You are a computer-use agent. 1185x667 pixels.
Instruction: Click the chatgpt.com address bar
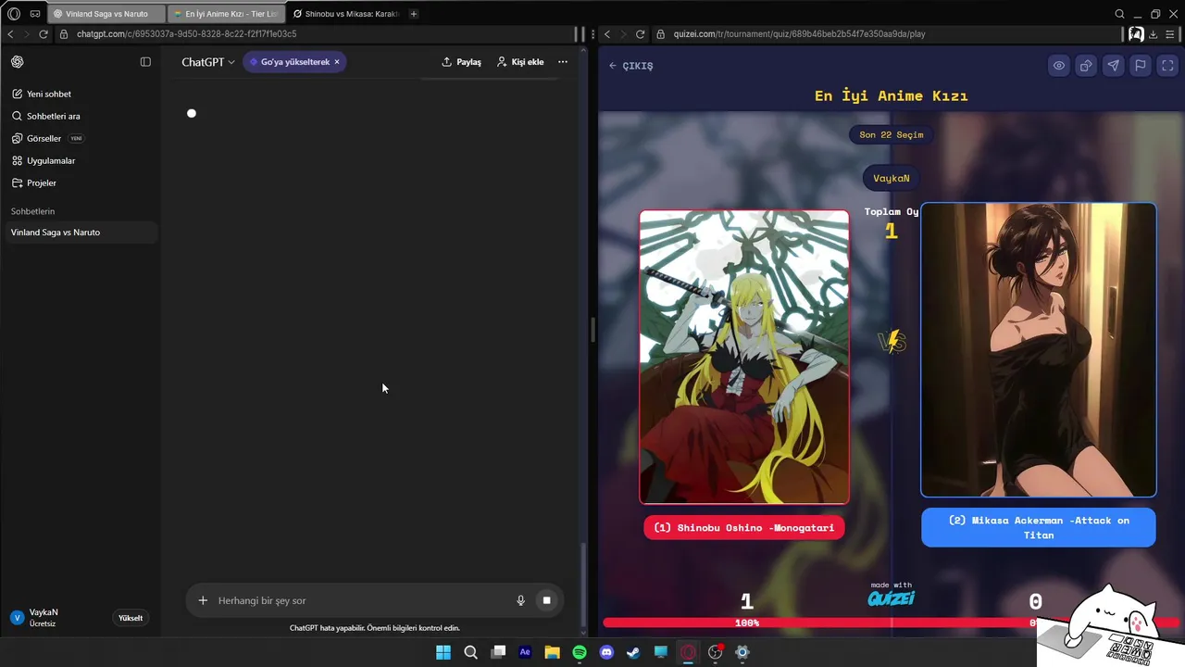(x=315, y=34)
